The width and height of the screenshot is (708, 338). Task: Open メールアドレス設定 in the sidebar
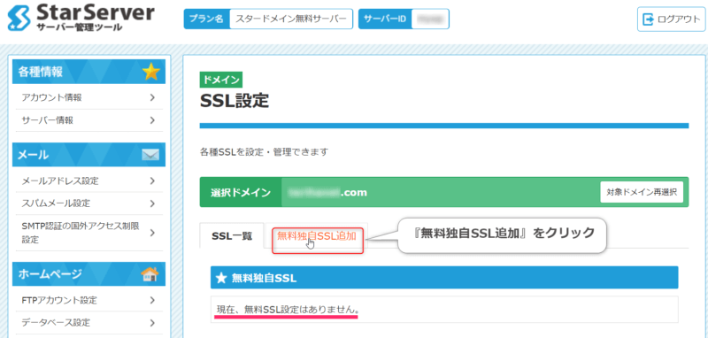[x=88, y=181]
